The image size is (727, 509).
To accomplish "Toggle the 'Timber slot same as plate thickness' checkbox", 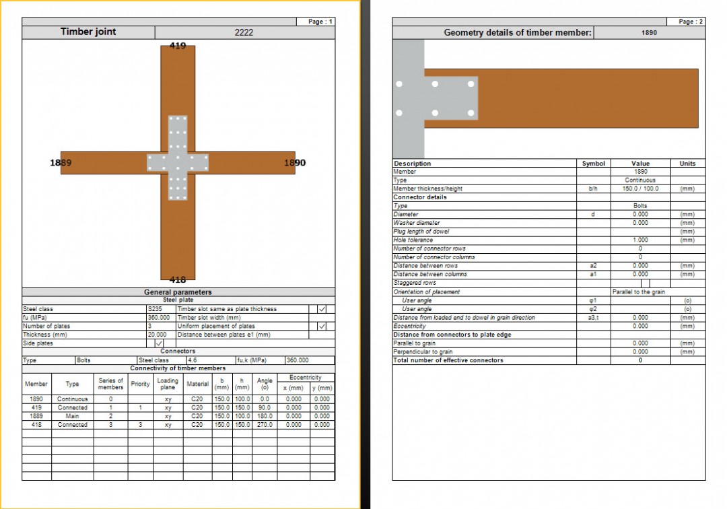I will pos(322,309).
